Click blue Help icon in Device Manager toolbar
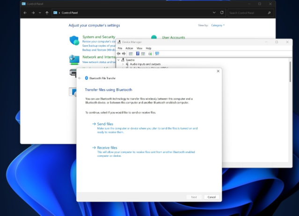 tap(138, 54)
